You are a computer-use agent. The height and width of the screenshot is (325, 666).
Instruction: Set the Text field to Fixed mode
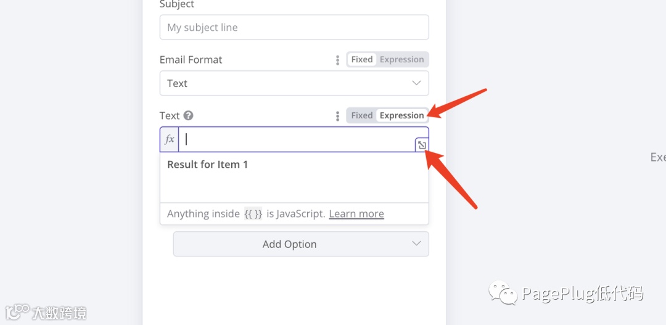pyautogui.click(x=362, y=115)
